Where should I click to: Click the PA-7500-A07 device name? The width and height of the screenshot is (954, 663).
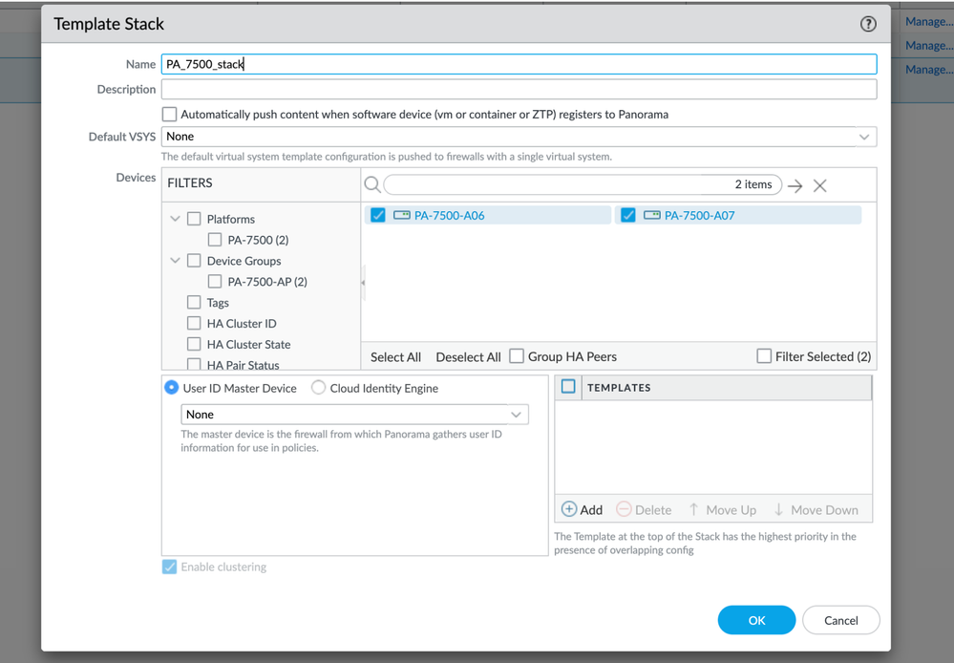[700, 215]
